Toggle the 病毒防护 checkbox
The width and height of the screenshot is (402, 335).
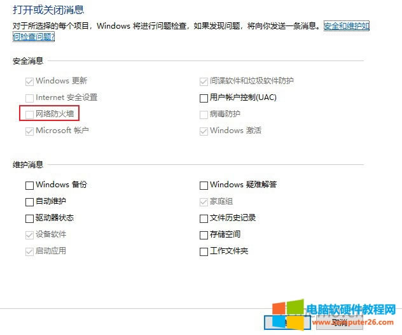pos(204,115)
